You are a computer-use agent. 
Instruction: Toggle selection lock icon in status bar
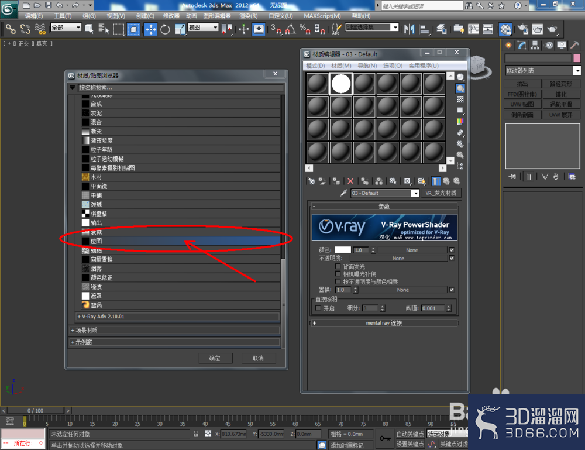click(195, 434)
